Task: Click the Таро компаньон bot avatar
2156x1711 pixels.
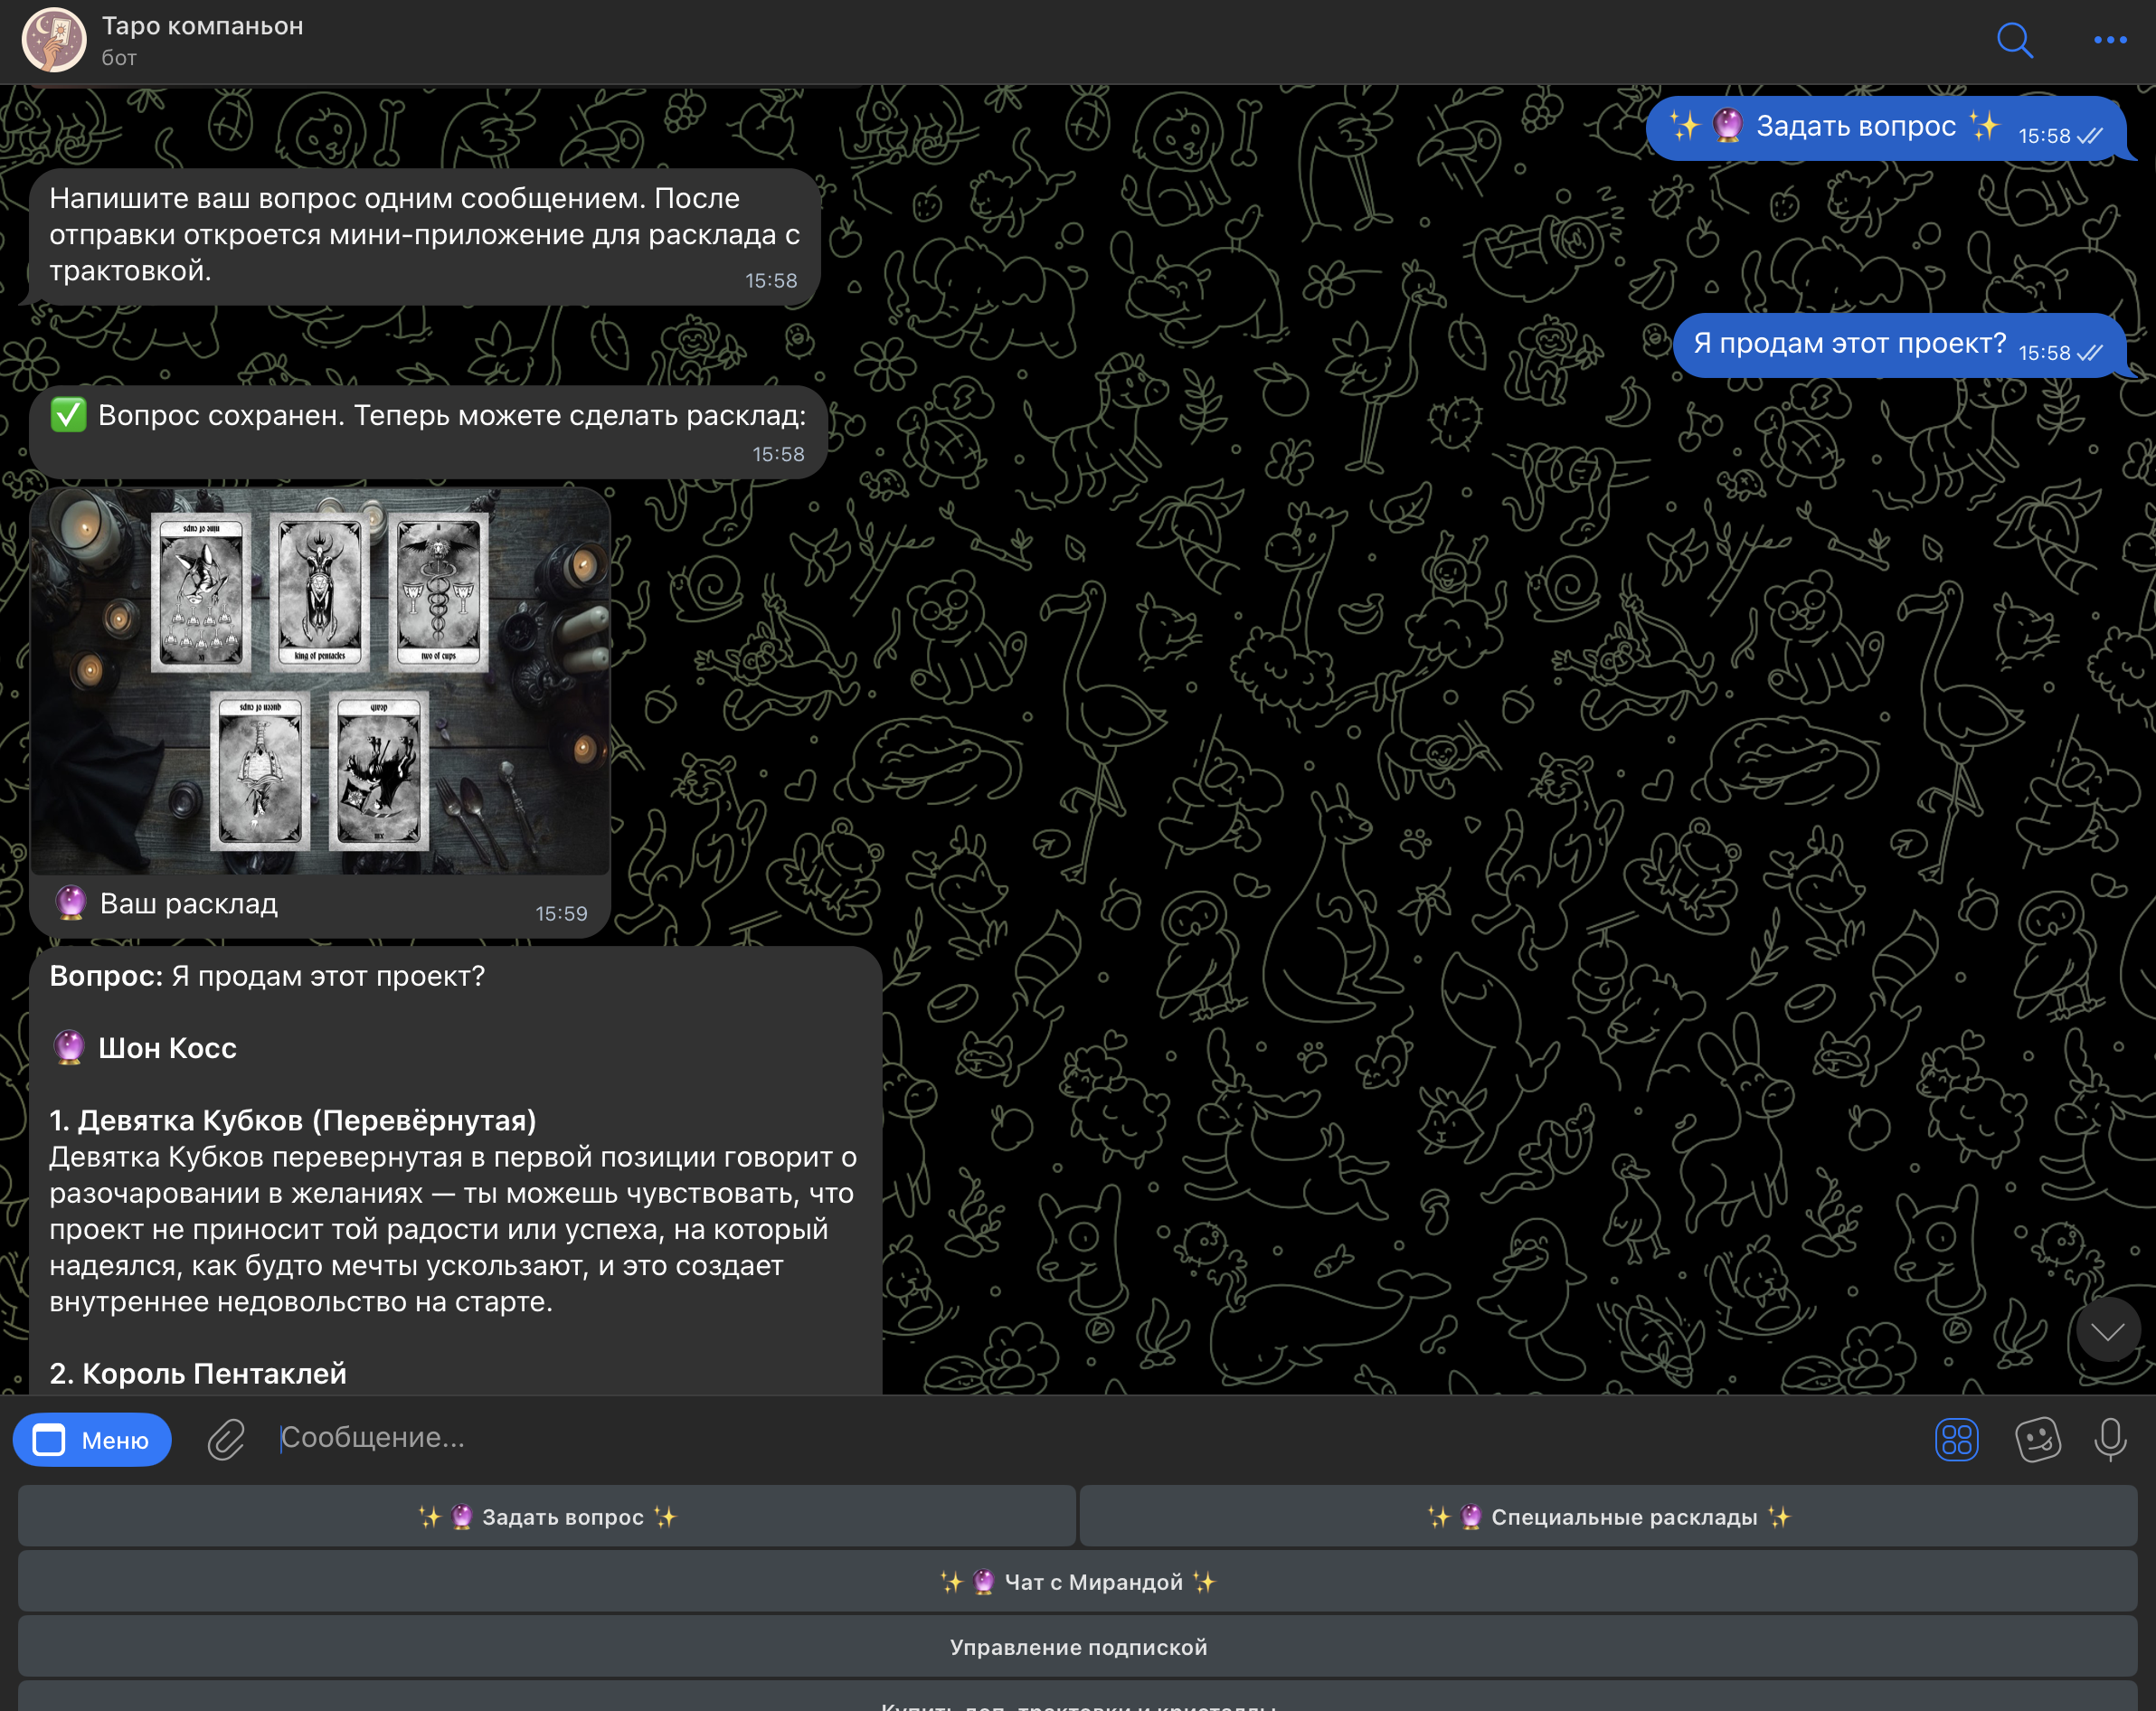Action: click(54, 40)
